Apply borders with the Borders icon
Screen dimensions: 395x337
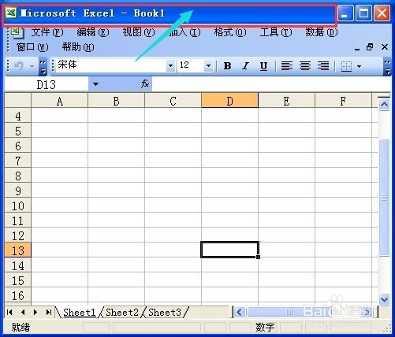346,66
